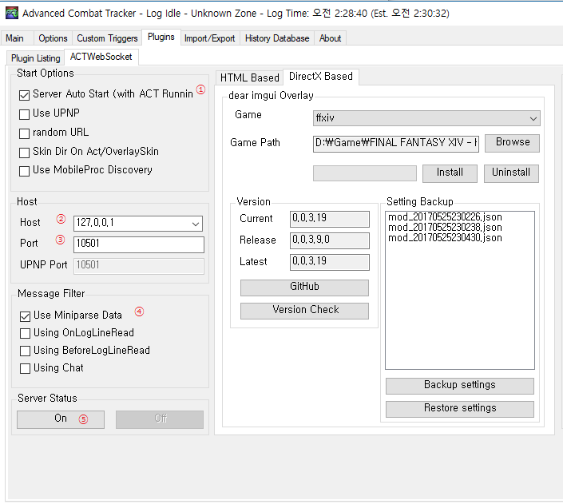Click Browse for game path
This screenshot has height=504, width=563.
[x=513, y=143]
